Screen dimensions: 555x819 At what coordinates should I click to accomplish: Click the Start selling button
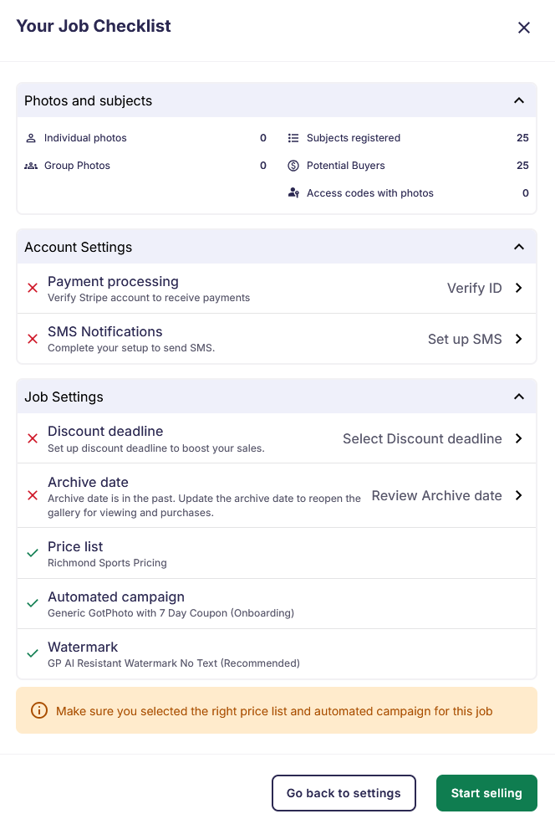tap(486, 792)
